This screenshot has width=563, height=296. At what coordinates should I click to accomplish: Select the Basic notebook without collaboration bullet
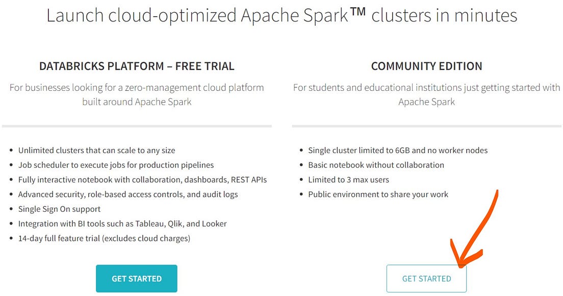pyautogui.click(x=376, y=165)
